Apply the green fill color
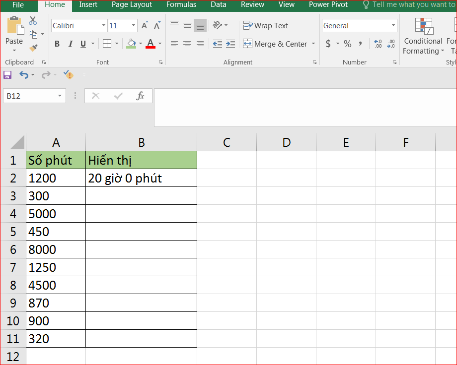Screen dimensions: 457x365 coord(131,44)
